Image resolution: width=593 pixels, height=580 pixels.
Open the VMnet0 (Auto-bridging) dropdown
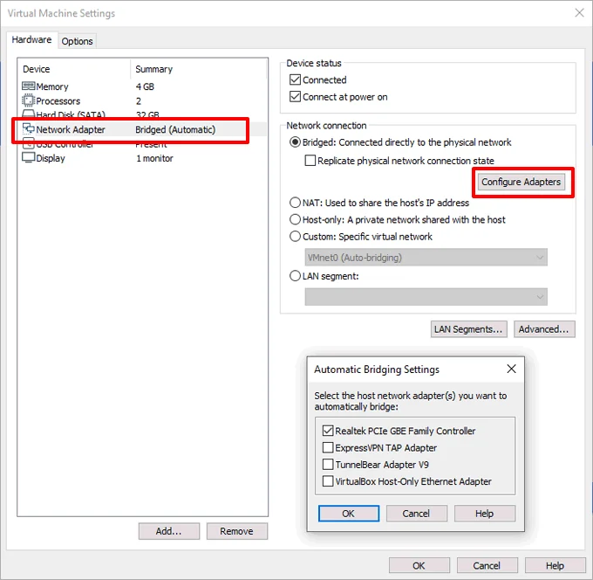426,258
